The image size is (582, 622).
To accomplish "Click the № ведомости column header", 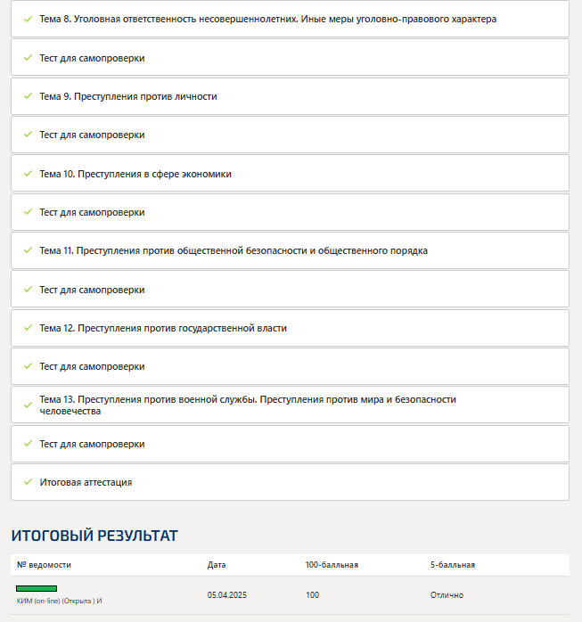I will click(x=44, y=565).
